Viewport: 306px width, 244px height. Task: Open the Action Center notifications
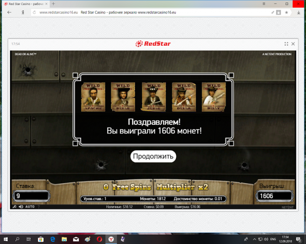(x=299, y=239)
